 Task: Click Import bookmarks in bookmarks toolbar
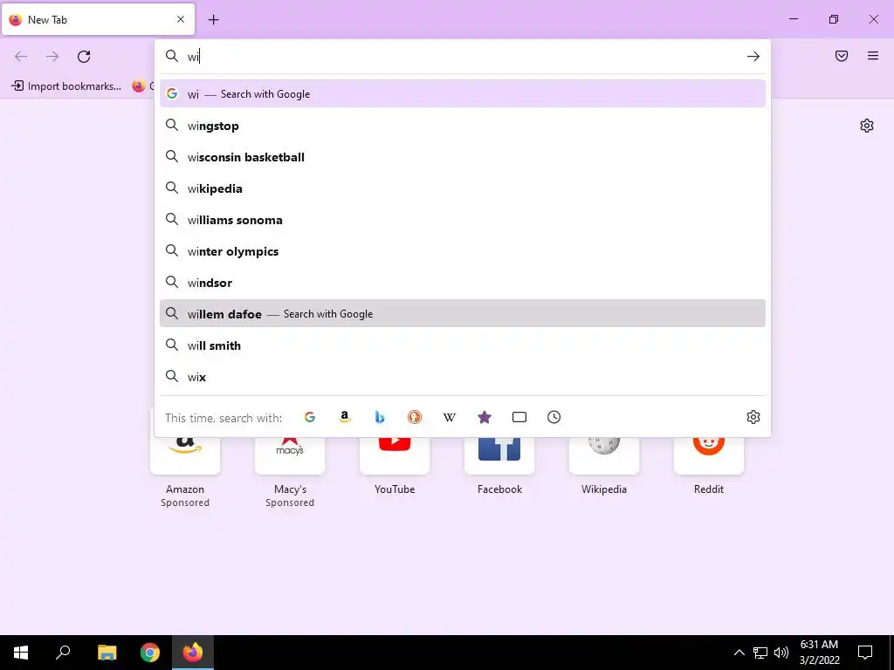tap(66, 86)
